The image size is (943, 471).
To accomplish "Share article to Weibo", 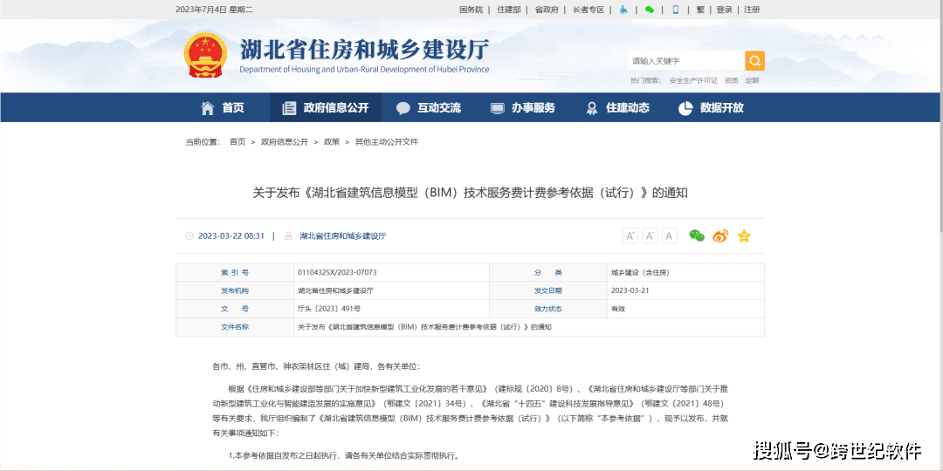I will 720,236.
